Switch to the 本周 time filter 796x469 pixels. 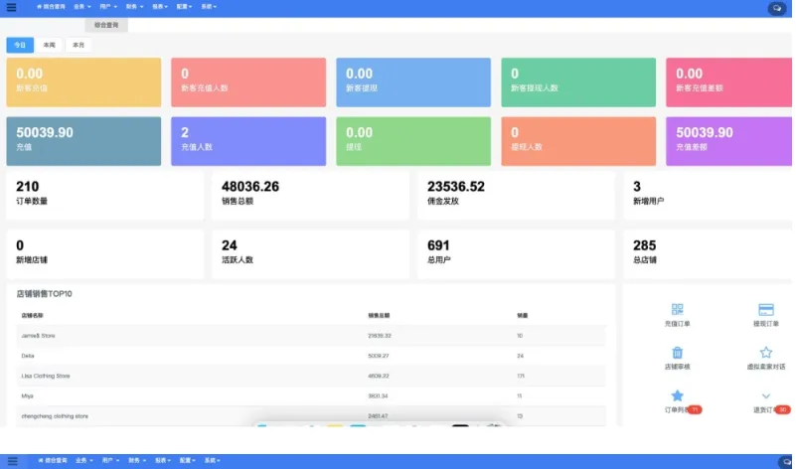[x=49, y=45]
